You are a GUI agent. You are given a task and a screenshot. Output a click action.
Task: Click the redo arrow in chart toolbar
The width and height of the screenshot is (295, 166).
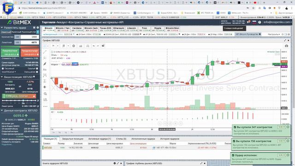pyautogui.click(x=98, y=46)
